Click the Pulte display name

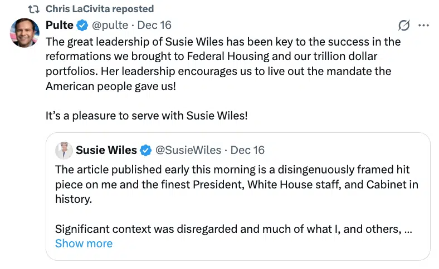click(59, 25)
